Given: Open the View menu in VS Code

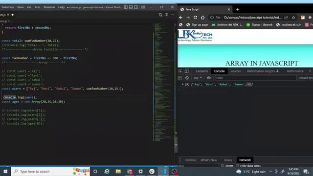Looking at the screenshot, I should (x=20, y=7).
